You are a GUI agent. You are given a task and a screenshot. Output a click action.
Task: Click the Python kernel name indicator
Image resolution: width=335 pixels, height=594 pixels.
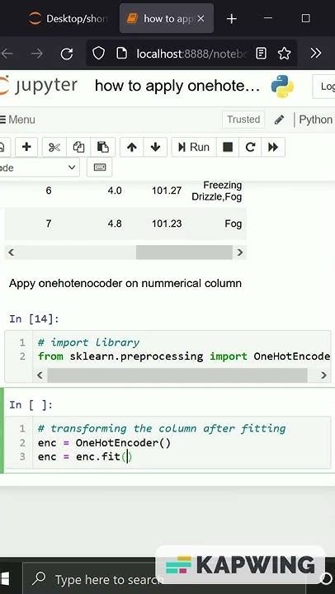pyautogui.click(x=316, y=120)
